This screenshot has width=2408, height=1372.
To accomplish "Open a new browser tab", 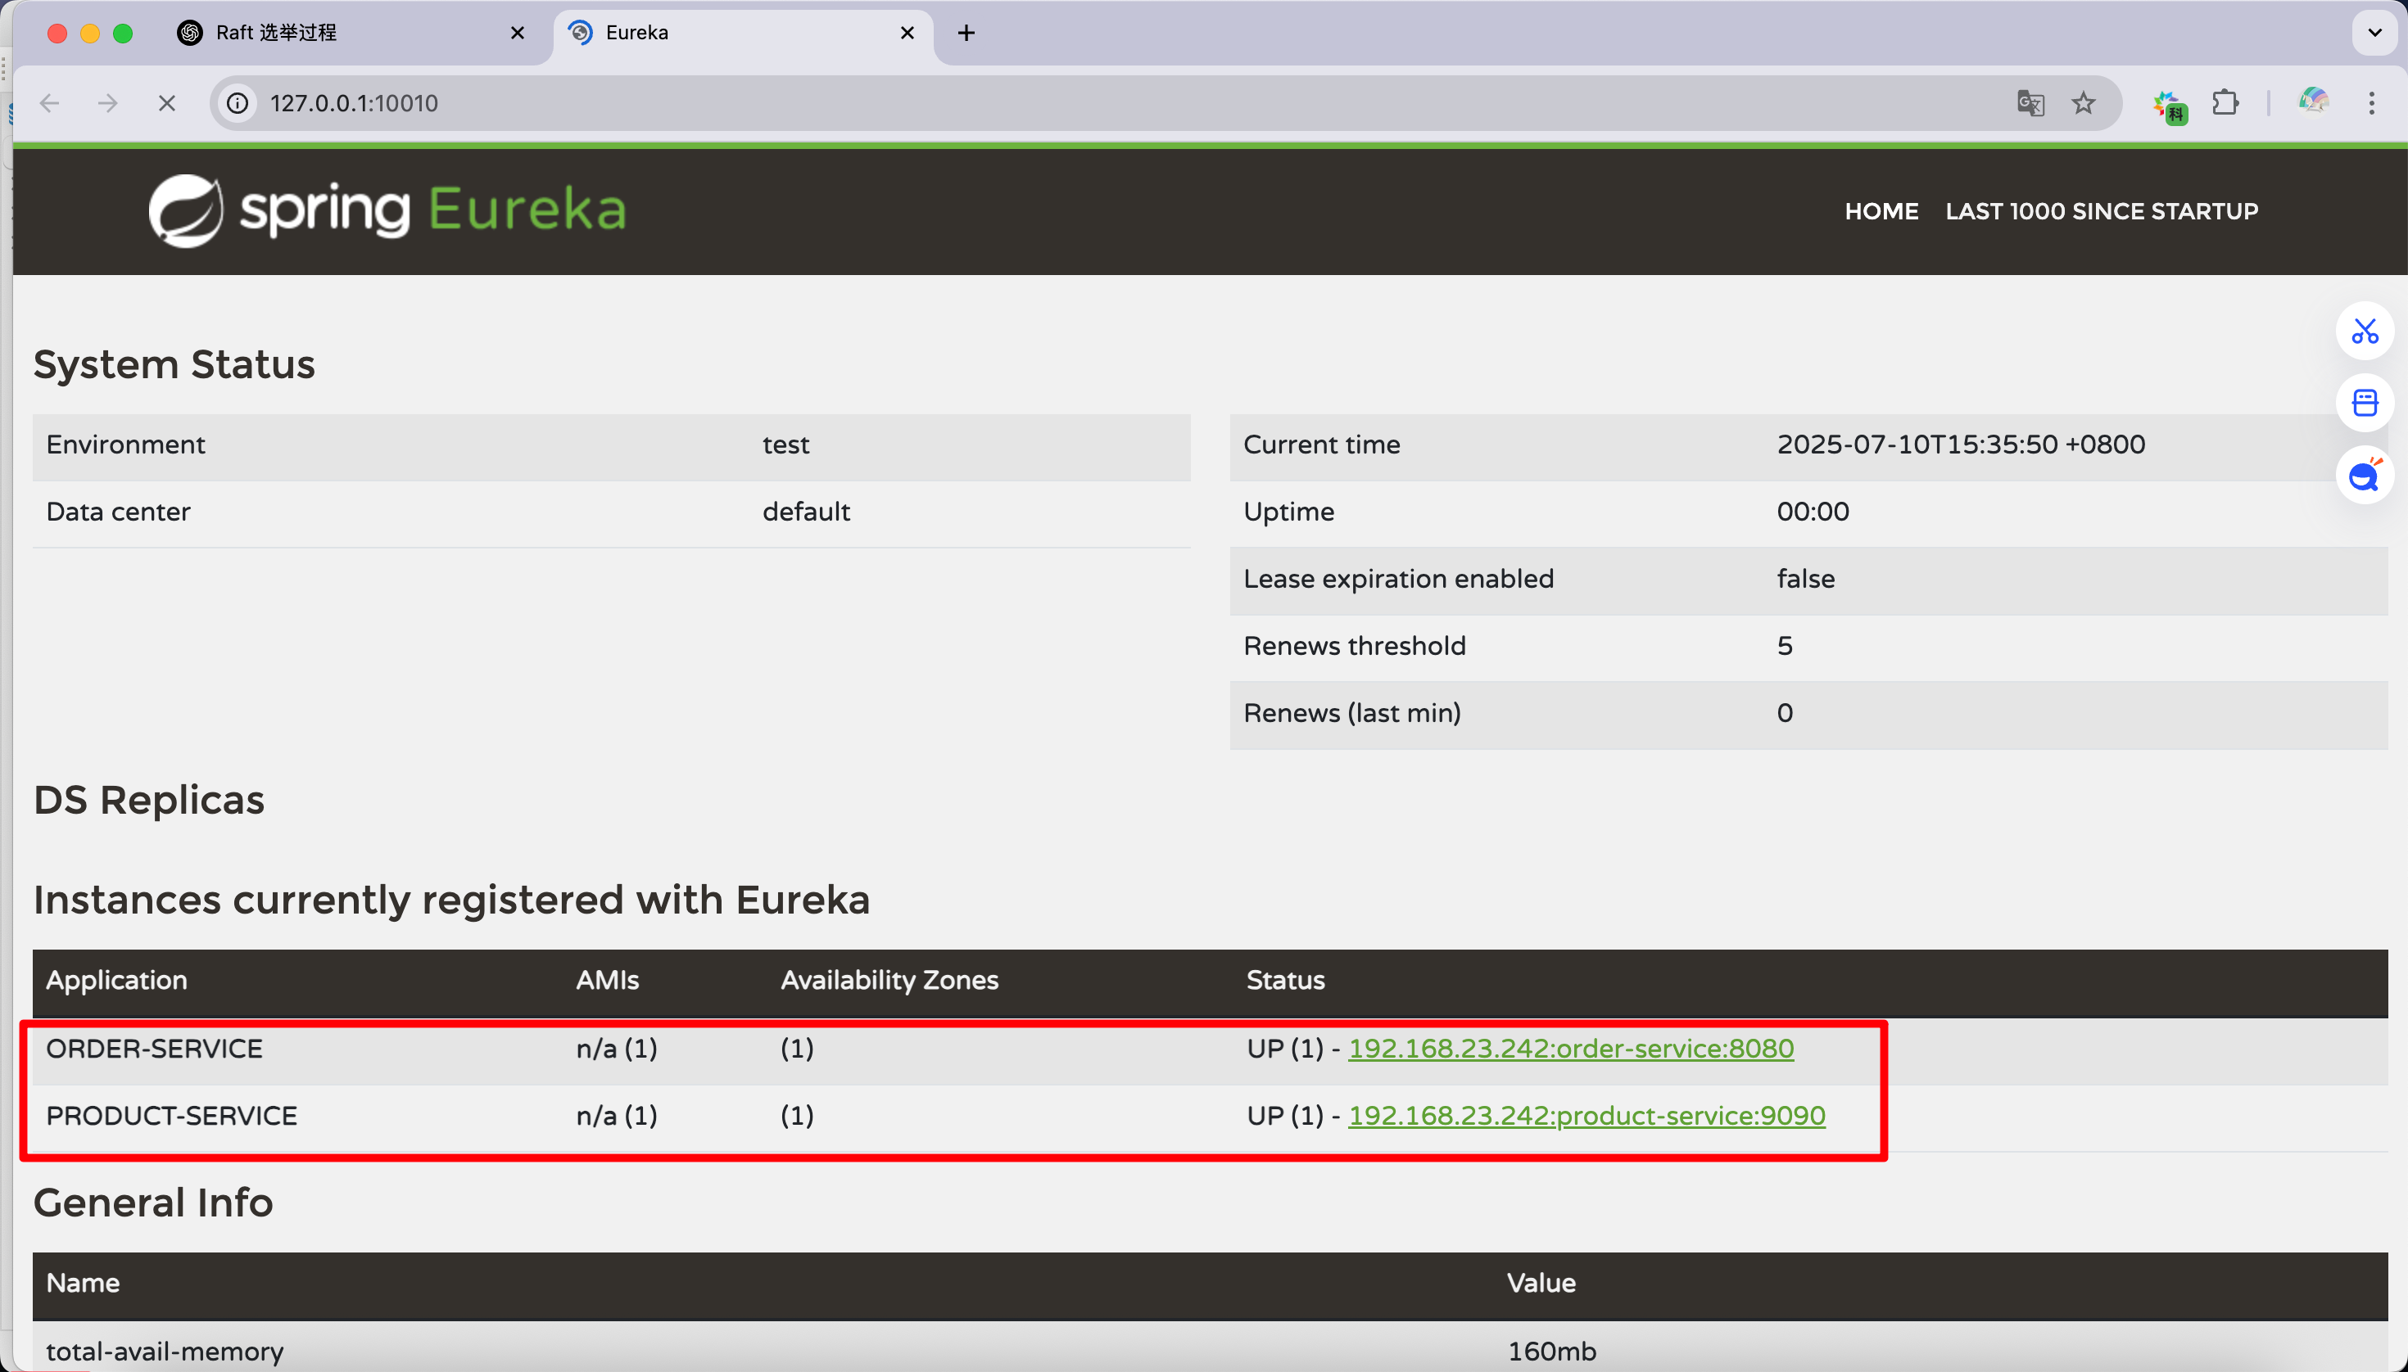I will coord(966,33).
